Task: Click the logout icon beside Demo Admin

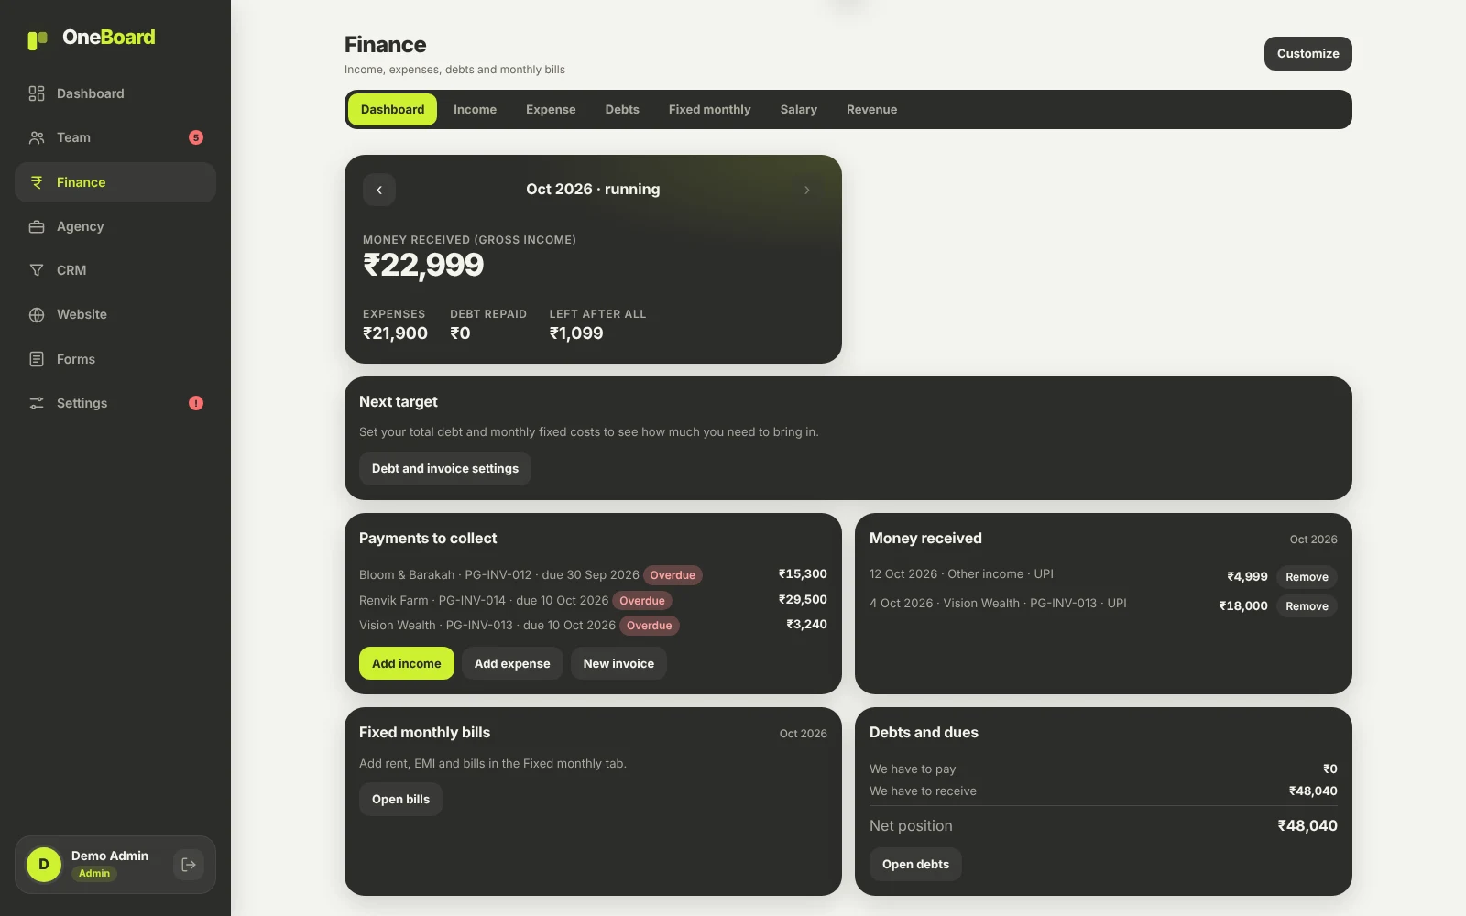Action: [189, 865]
